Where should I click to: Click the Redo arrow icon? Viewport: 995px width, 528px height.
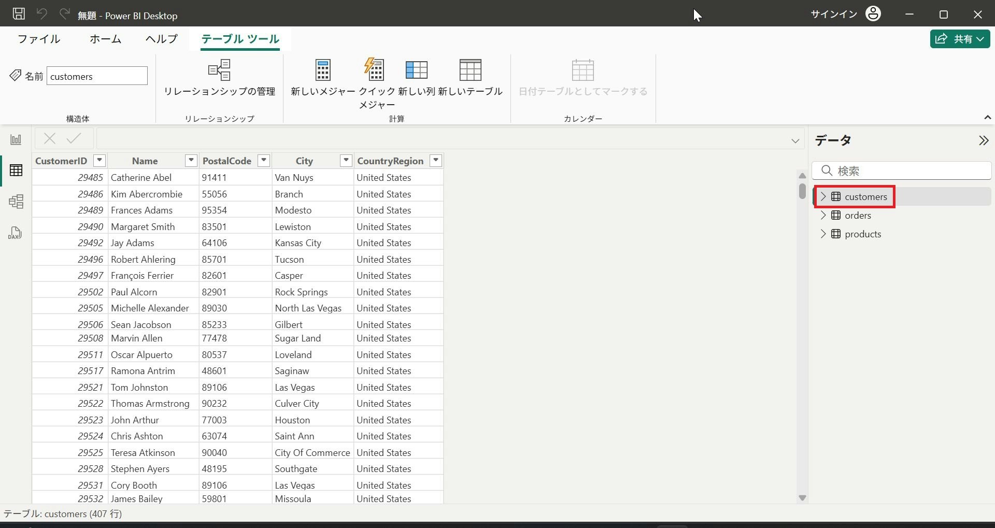64,14
